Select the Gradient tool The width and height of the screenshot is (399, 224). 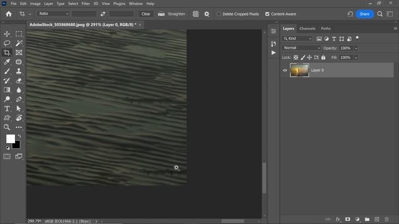(x=7, y=90)
